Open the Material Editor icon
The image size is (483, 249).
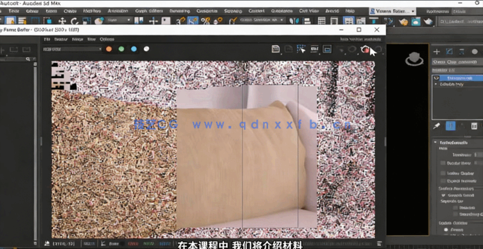point(389,21)
